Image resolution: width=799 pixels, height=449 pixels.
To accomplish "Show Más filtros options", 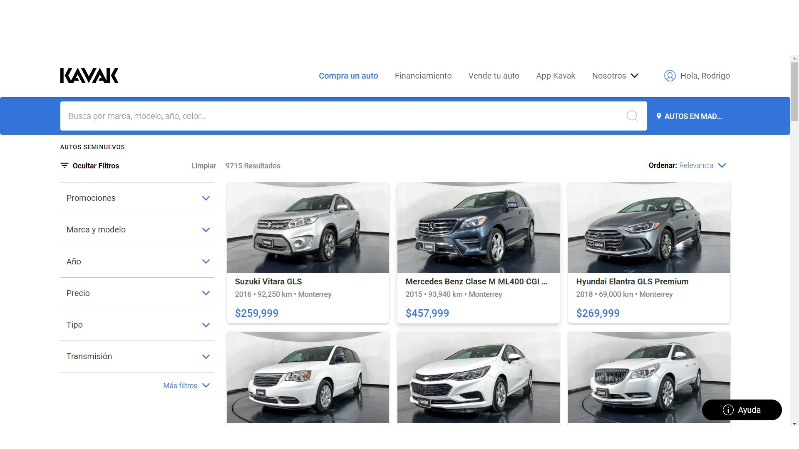I will [186, 386].
